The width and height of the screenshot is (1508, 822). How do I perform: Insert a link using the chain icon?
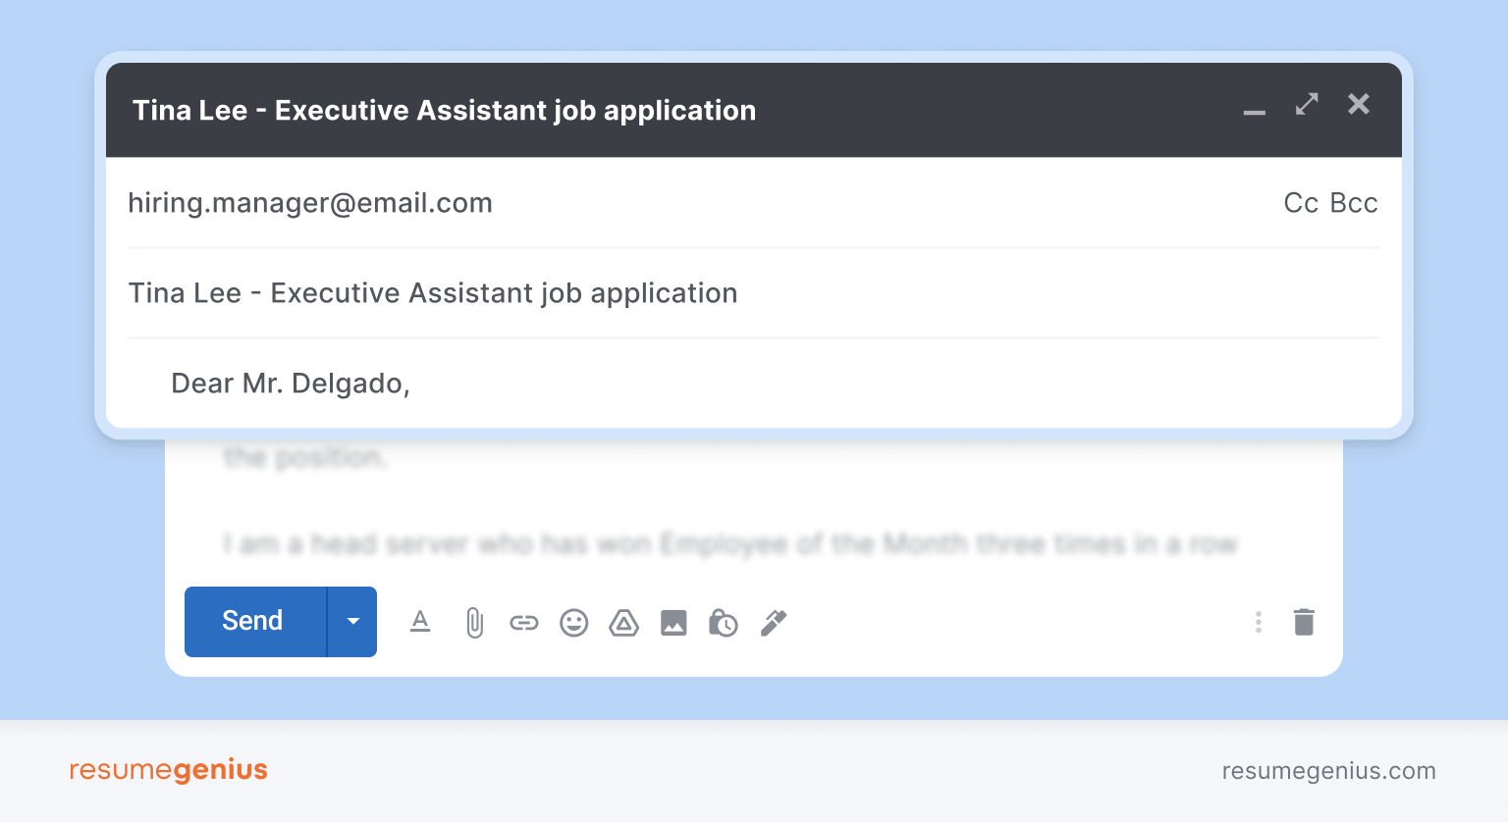pos(524,623)
